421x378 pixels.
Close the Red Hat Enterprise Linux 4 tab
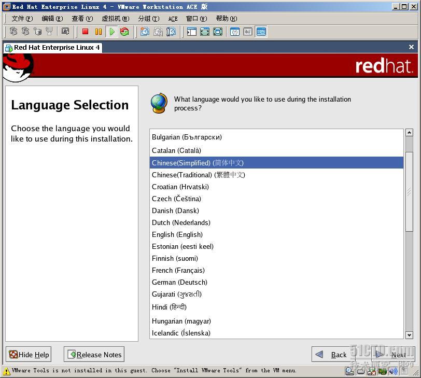pos(411,47)
